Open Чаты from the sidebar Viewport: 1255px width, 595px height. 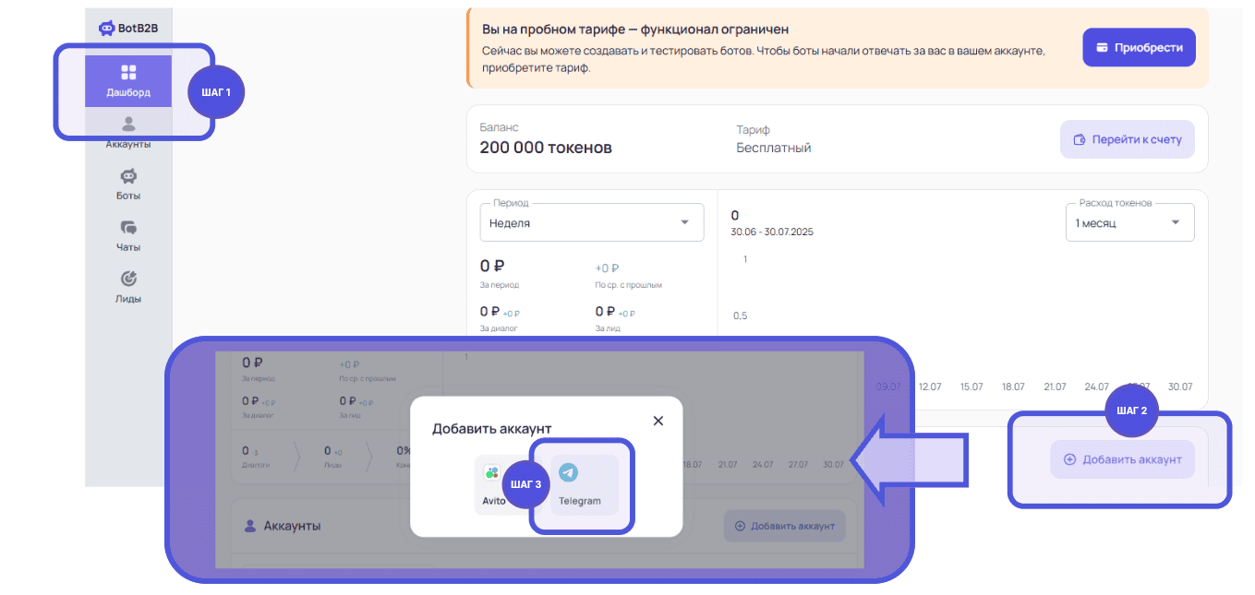(x=128, y=235)
